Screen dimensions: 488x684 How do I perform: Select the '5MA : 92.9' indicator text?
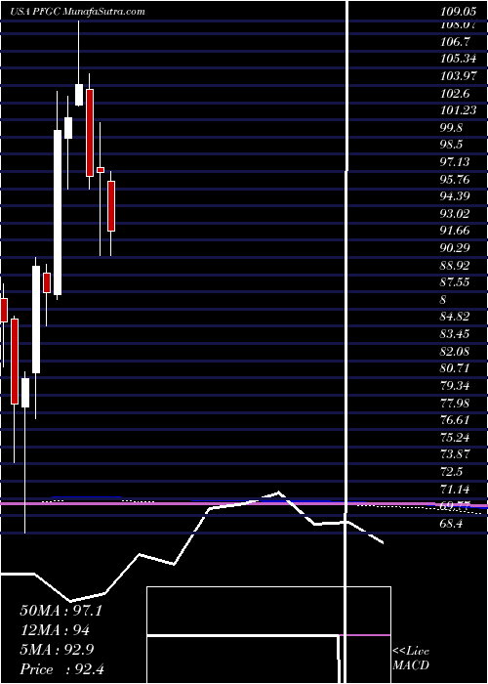58,650
